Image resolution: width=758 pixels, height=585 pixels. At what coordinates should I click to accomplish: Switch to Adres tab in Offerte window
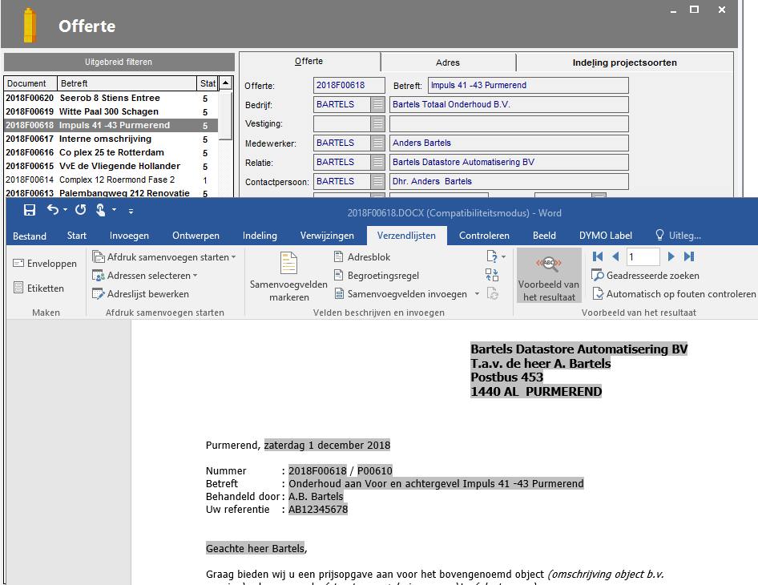coord(448,63)
